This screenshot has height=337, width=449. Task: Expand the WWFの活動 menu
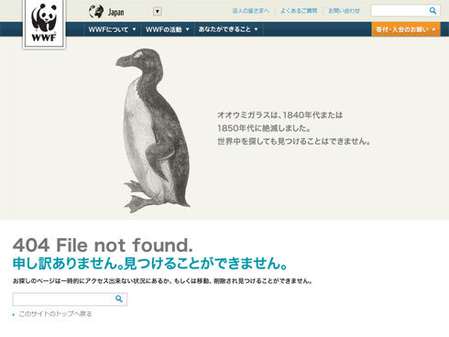(168, 29)
